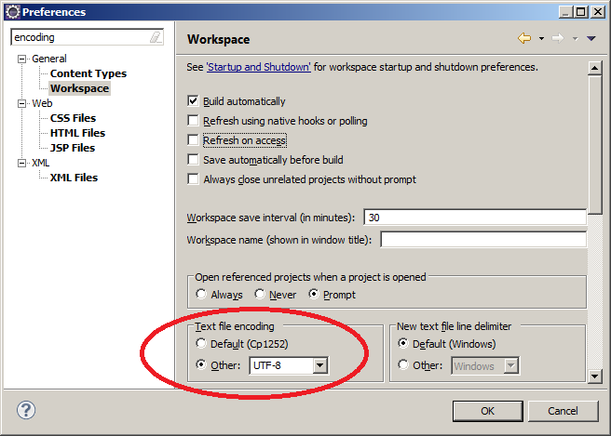The height and width of the screenshot is (436, 611).
Task: Uncheck Build automatically checkbox
Action: (194, 101)
